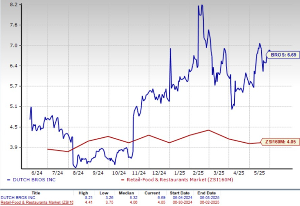Click the 12/24 x-axis label
Viewport: 300px width, 206px height.
coord(159,173)
